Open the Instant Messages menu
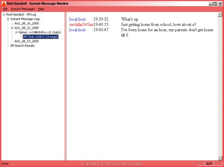Screen dimensions: 224x167 (x=23, y=9)
